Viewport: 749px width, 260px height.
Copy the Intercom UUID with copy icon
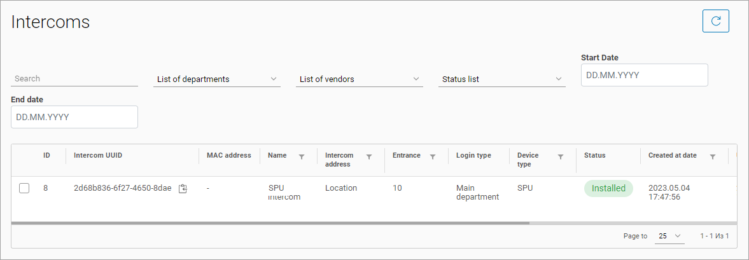point(183,188)
